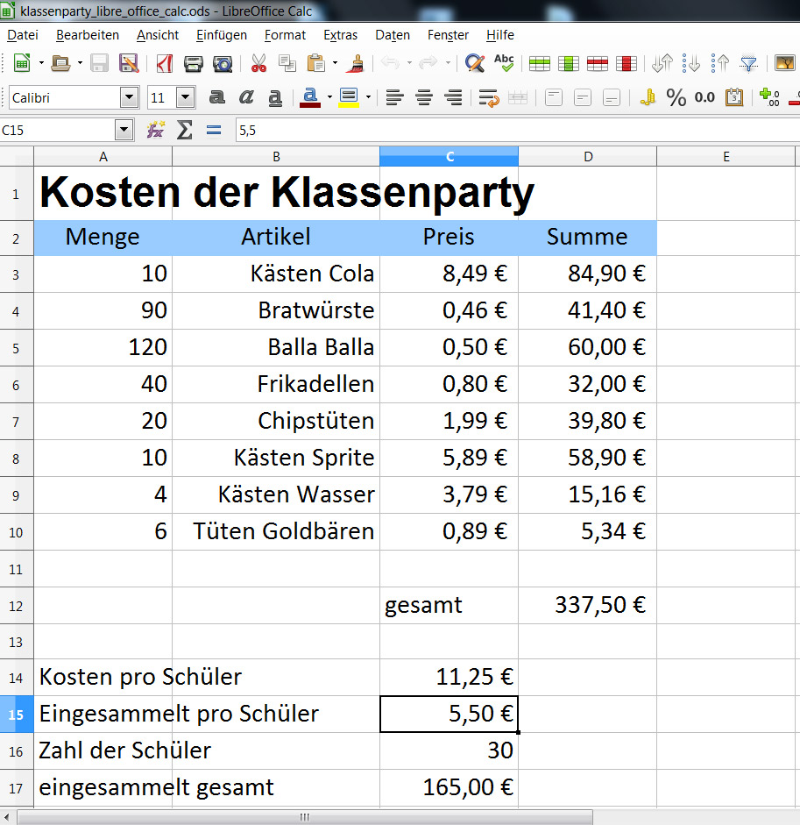Open the Name Box dropdown arrow
Viewport: 800px width, 825px height.
click(124, 131)
